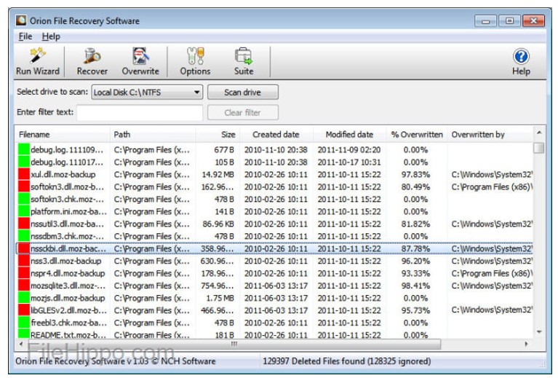Sort by Created date column header
This screenshot has height=378, width=558.
(x=276, y=134)
